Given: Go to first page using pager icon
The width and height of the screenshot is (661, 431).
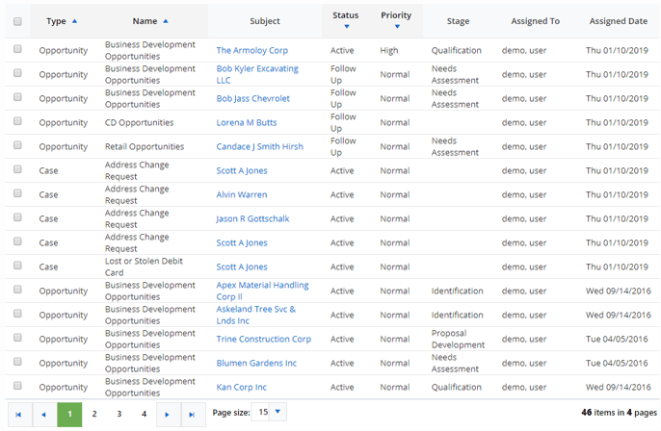Looking at the screenshot, I should tap(18, 415).
